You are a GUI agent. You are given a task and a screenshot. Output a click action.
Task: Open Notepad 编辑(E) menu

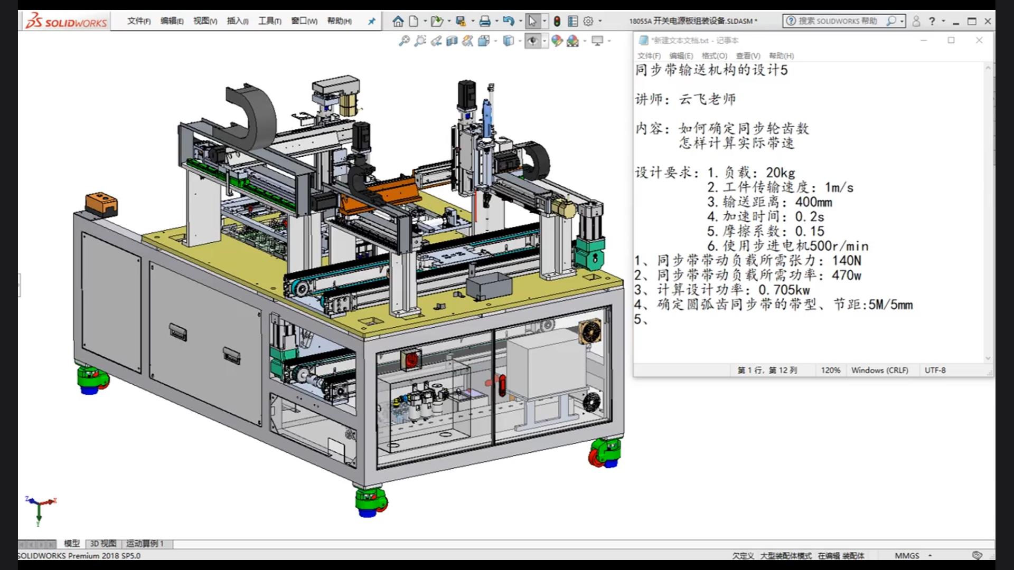coord(681,55)
